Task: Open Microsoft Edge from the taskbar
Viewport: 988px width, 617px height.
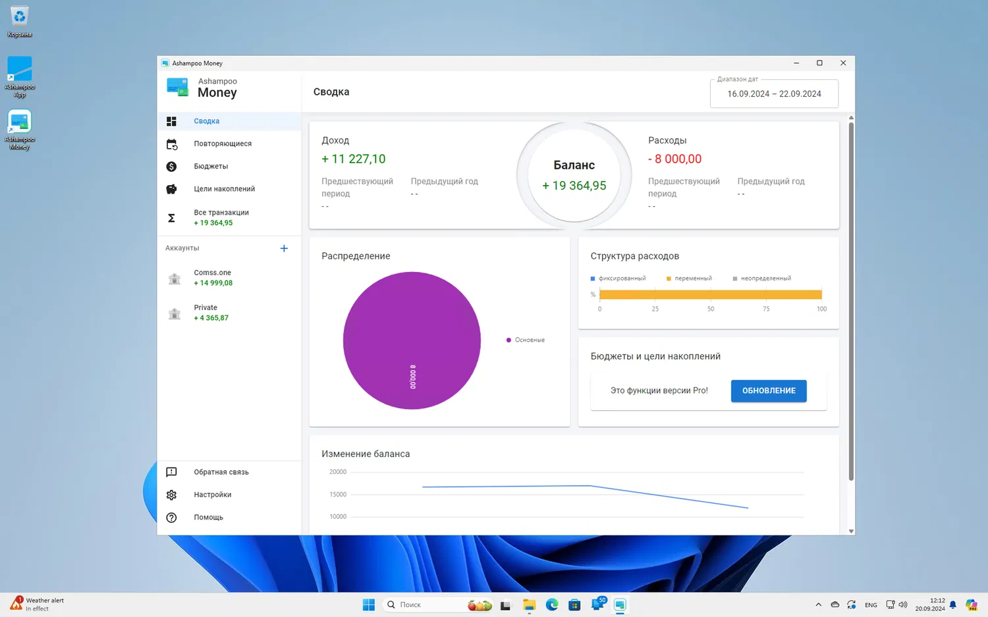Action: coord(552,604)
